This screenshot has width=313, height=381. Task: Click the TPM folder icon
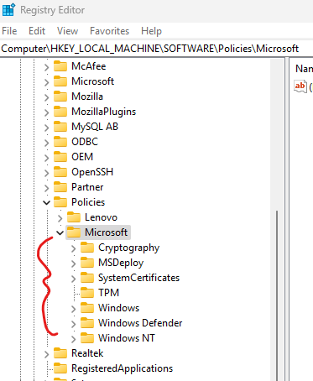(87, 293)
